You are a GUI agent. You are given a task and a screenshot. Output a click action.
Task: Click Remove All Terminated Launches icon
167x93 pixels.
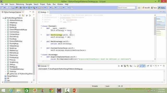click(x=125, y=66)
